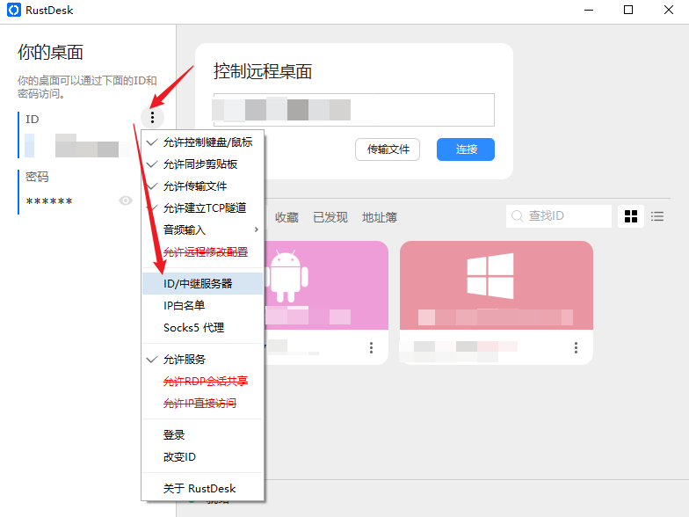
Task: Click the 传输文件 button
Action: [x=388, y=149]
